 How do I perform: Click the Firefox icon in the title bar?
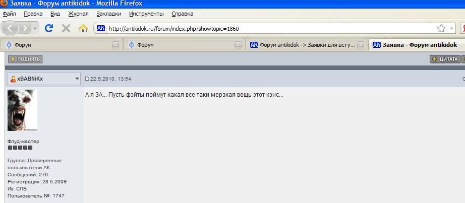(4, 4)
